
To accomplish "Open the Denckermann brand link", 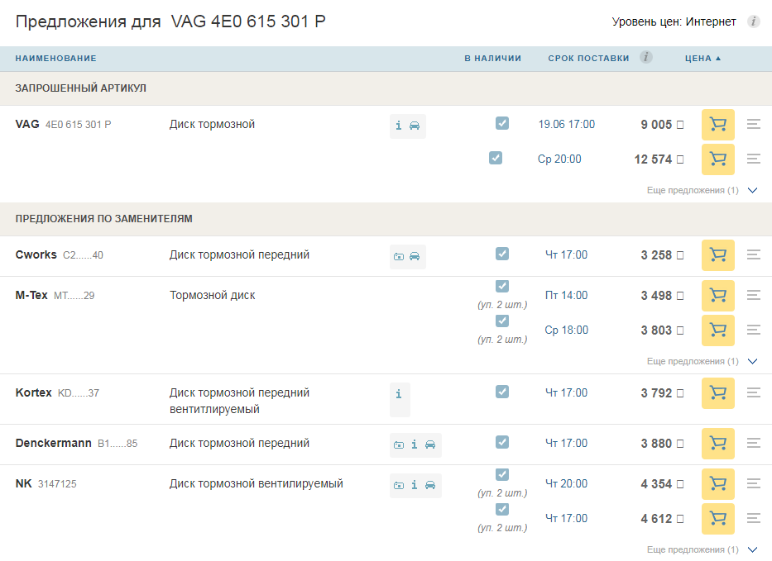I will coord(54,443).
